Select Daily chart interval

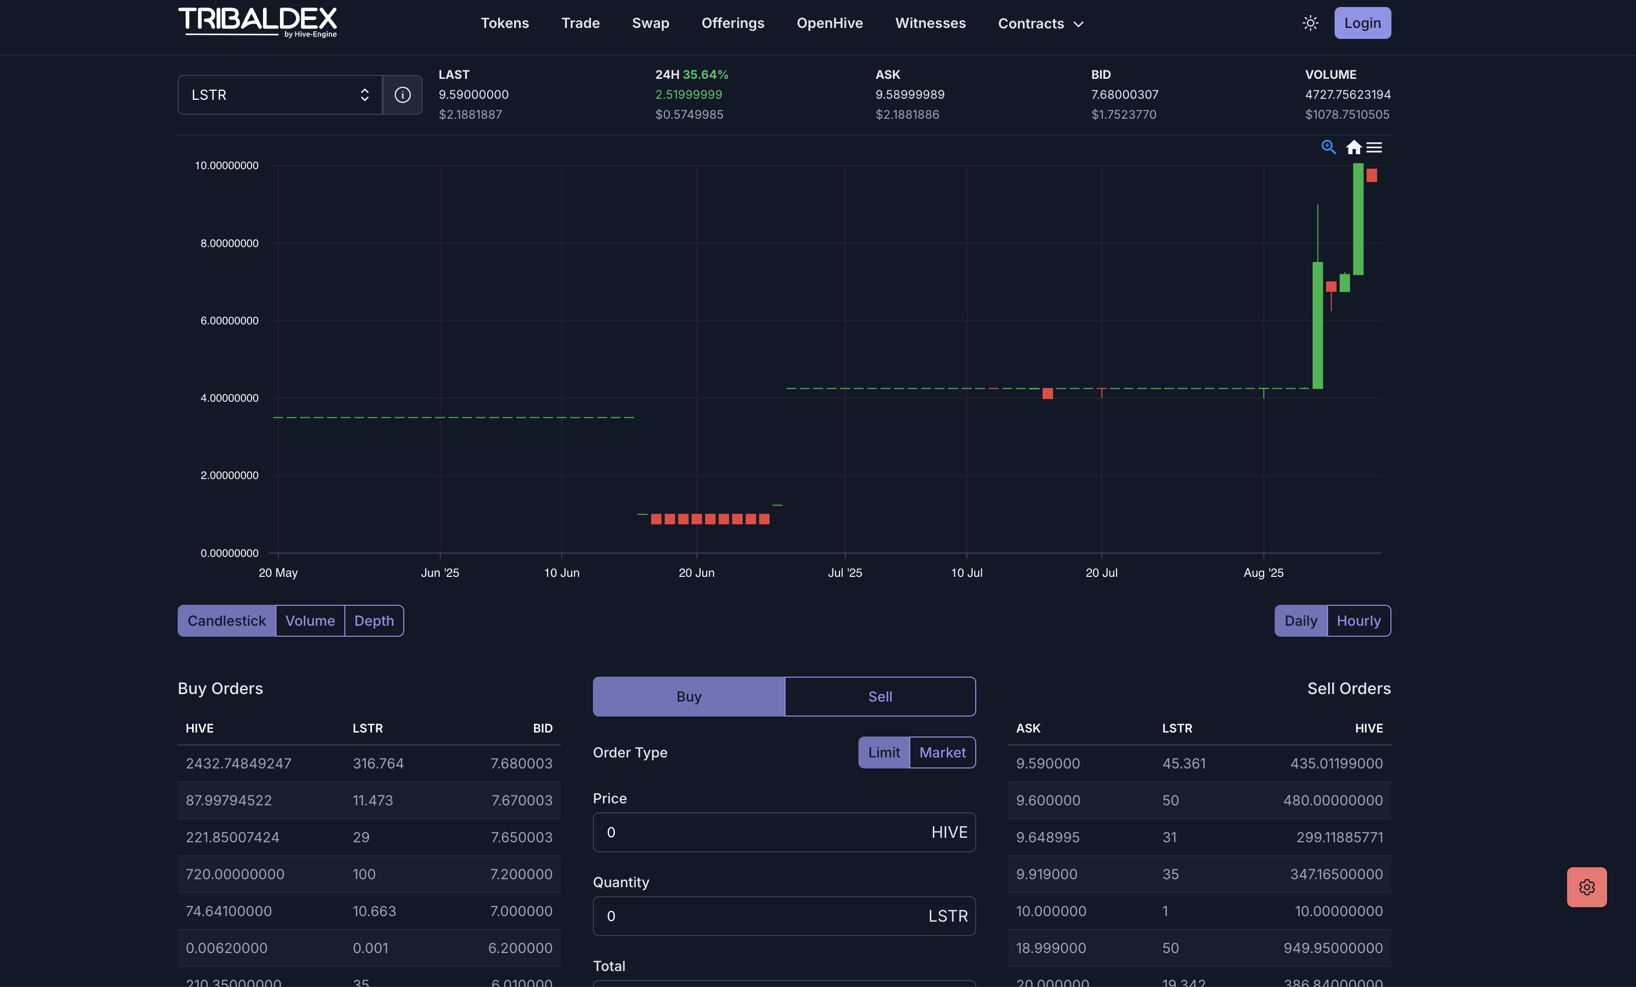pyautogui.click(x=1301, y=621)
